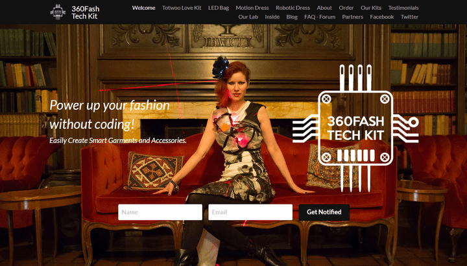Go to the LED Bag page
Screen dimensions: 467x266
click(219, 8)
